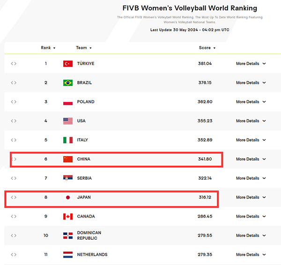Expand More Details for China

coord(251,159)
